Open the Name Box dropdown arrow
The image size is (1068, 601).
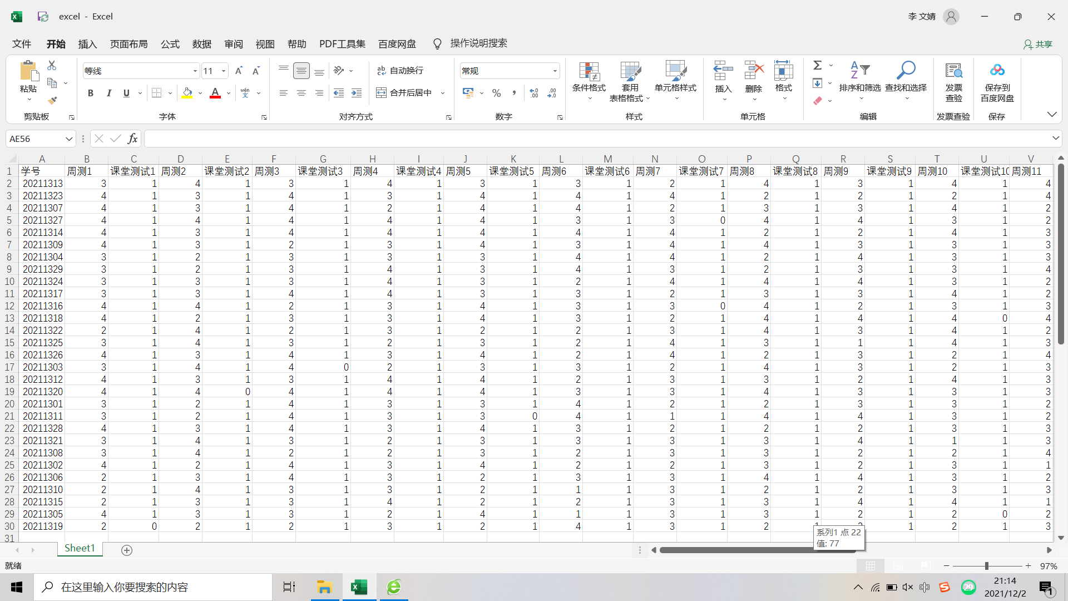pyautogui.click(x=69, y=139)
